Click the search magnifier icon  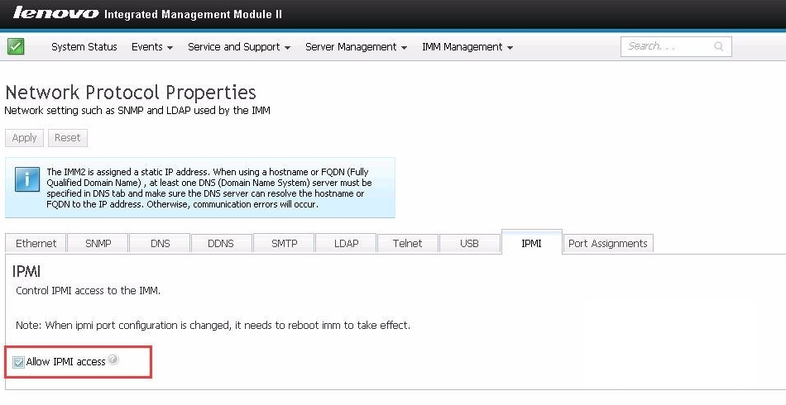click(x=719, y=46)
